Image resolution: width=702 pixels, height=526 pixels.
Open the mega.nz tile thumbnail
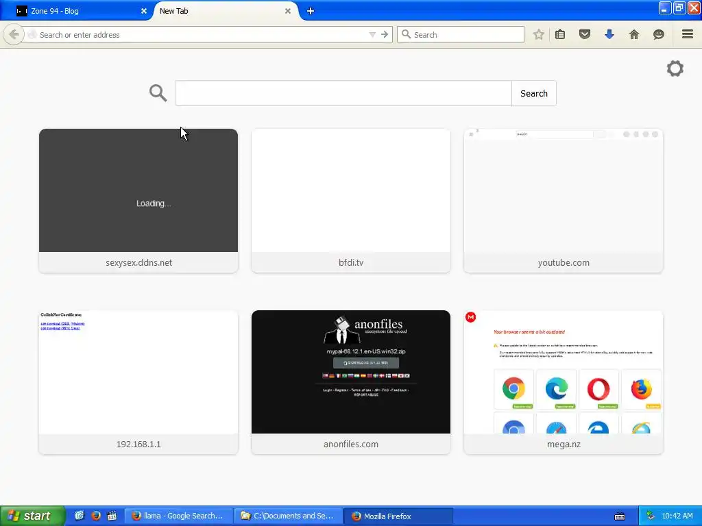[564, 372]
